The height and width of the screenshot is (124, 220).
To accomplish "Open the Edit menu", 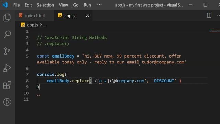I will click(x=28, y=5).
